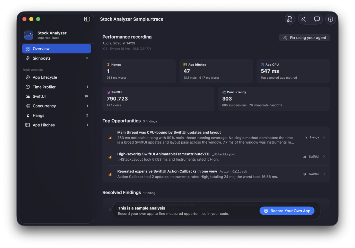
Task: Click the Hangs hourglass sidebar icon
Action: pos(28,115)
